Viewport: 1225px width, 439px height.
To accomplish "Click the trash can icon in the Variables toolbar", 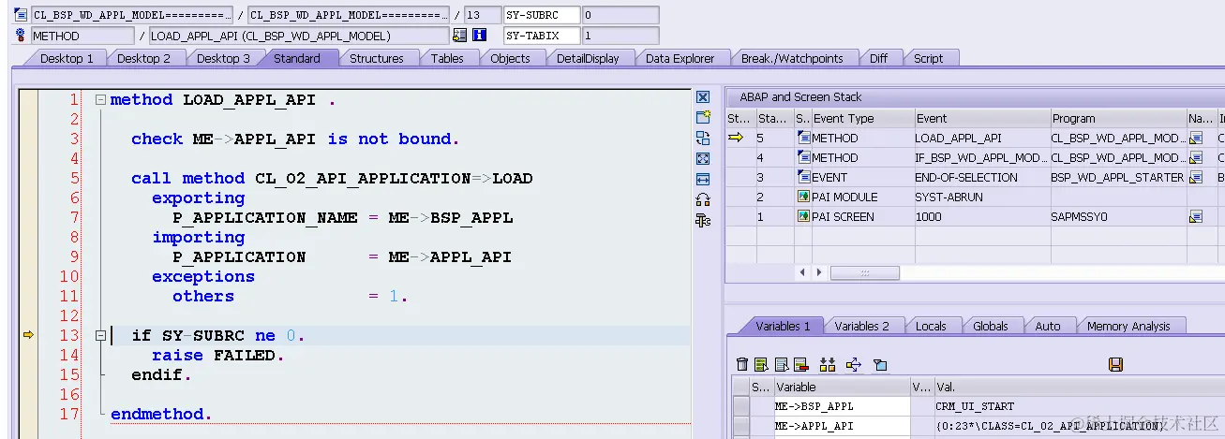I will pyautogui.click(x=742, y=364).
